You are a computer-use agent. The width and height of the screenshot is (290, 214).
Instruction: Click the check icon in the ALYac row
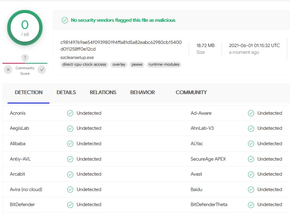pos(251,144)
